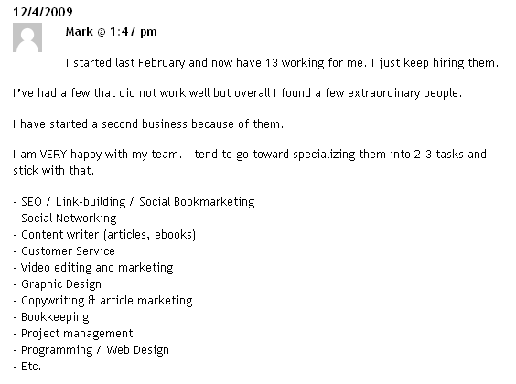516x384 pixels.
Task: Click Programming / Web Design line
Action: coord(91,350)
